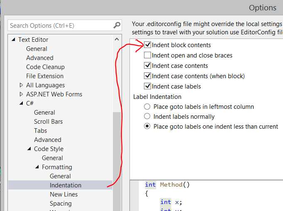The height and width of the screenshot is (211, 283).
Task: Select Place goto labels in leftmost column
Action: [x=147, y=106]
